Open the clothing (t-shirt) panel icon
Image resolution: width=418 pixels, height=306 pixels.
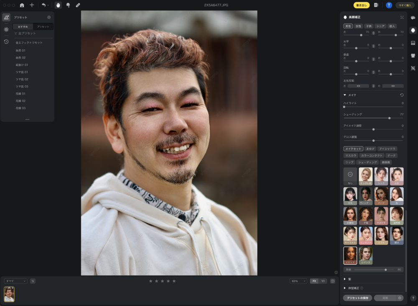tap(413, 55)
